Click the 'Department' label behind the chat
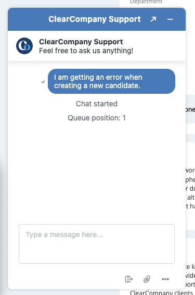The height and width of the screenshot is (295, 195). tap(146, 2)
